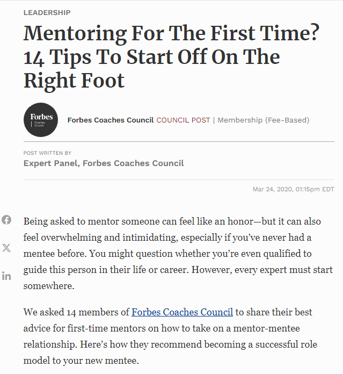Click the POST WRITTEN BY label
This screenshot has height=374, width=343.
[x=47, y=153]
